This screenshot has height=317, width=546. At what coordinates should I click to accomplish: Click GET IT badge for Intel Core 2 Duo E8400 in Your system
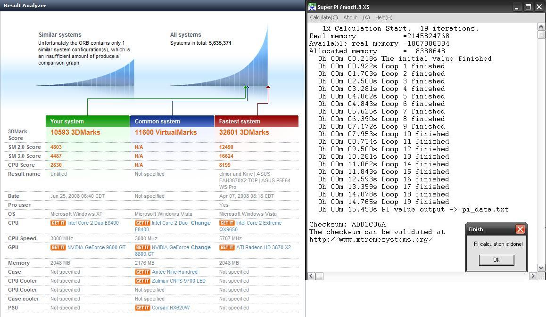tap(58, 223)
